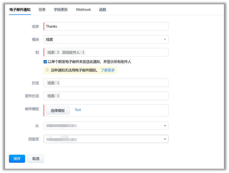Open the 字段更新 tab
The width and height of the screenshot is (229, 173).
coord(61,10)
